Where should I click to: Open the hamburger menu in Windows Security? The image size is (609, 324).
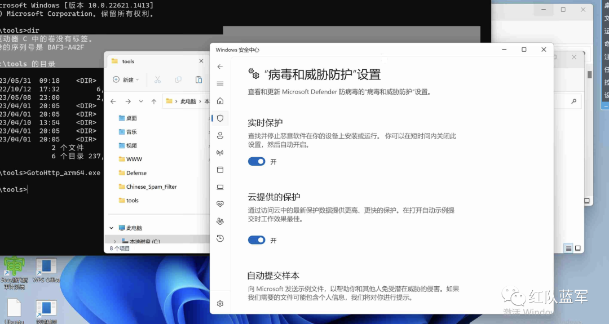tap(220, 84)
